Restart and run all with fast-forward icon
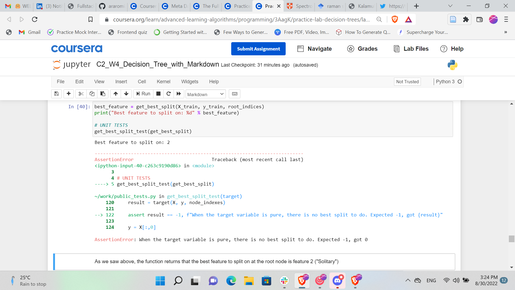 click(x=179, y=94)
